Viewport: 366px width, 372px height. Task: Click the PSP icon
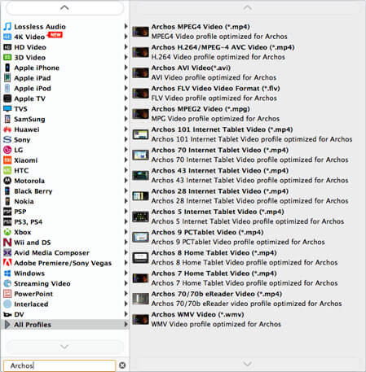point(7,212)
